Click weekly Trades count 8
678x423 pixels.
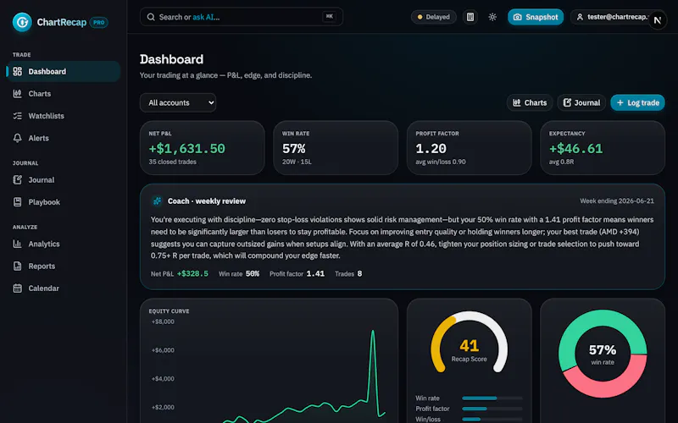(359, 273)
